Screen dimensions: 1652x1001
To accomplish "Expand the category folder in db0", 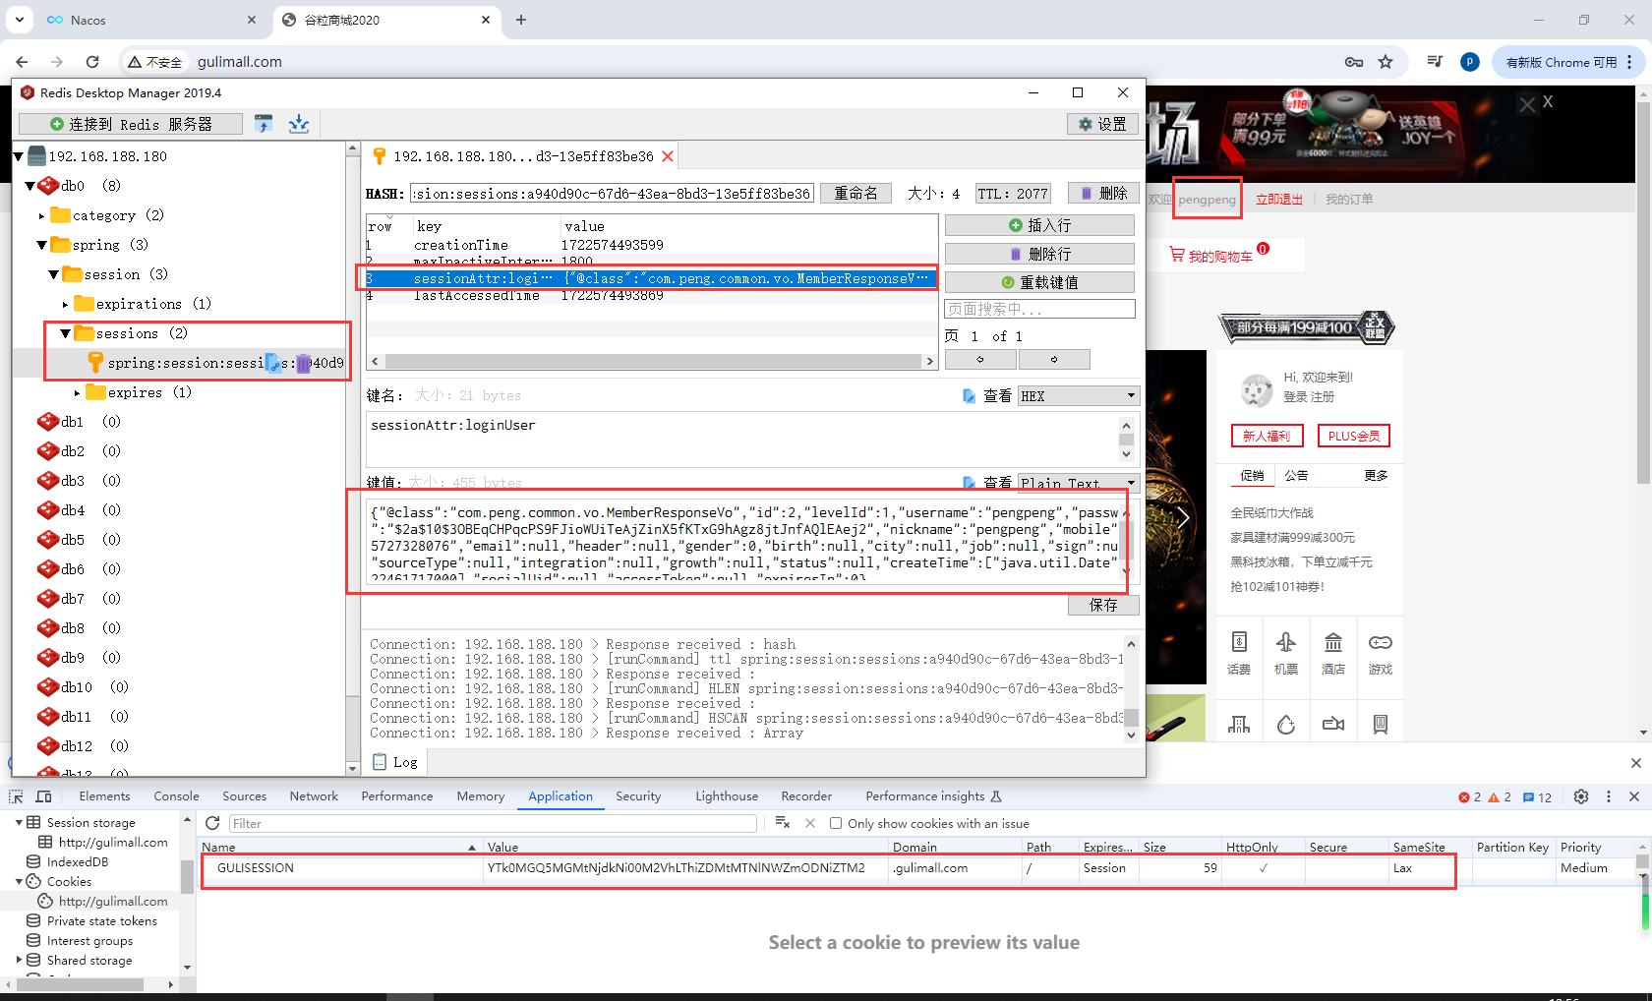I will click(x=41, y=215).
